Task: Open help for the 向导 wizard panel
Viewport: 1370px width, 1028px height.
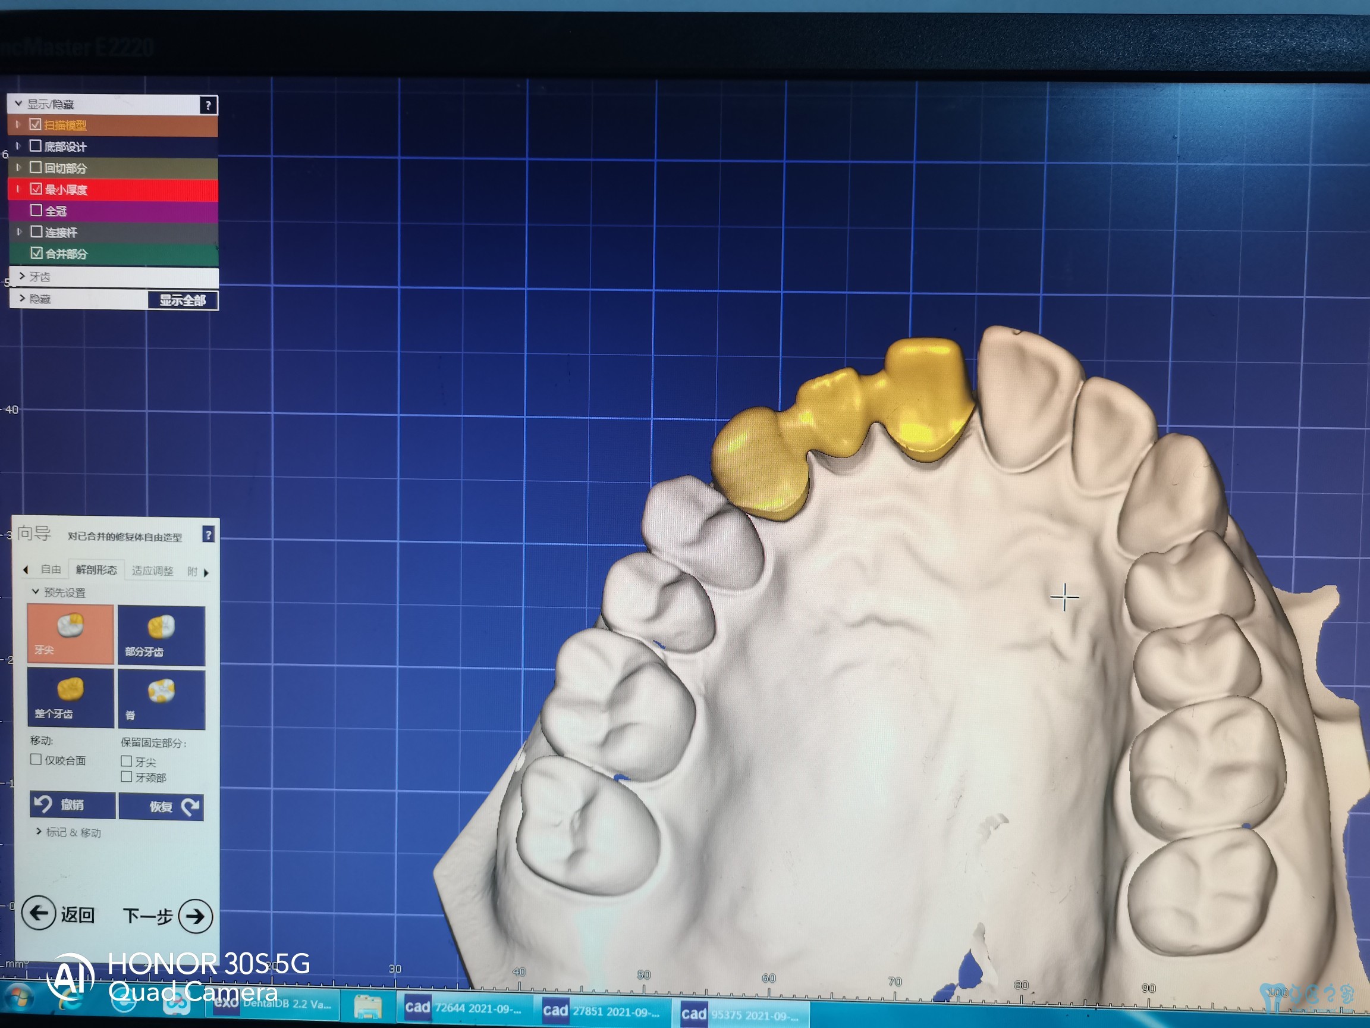Action: 209,534
